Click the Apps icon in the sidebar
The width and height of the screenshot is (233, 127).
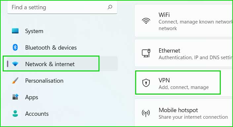15,97
